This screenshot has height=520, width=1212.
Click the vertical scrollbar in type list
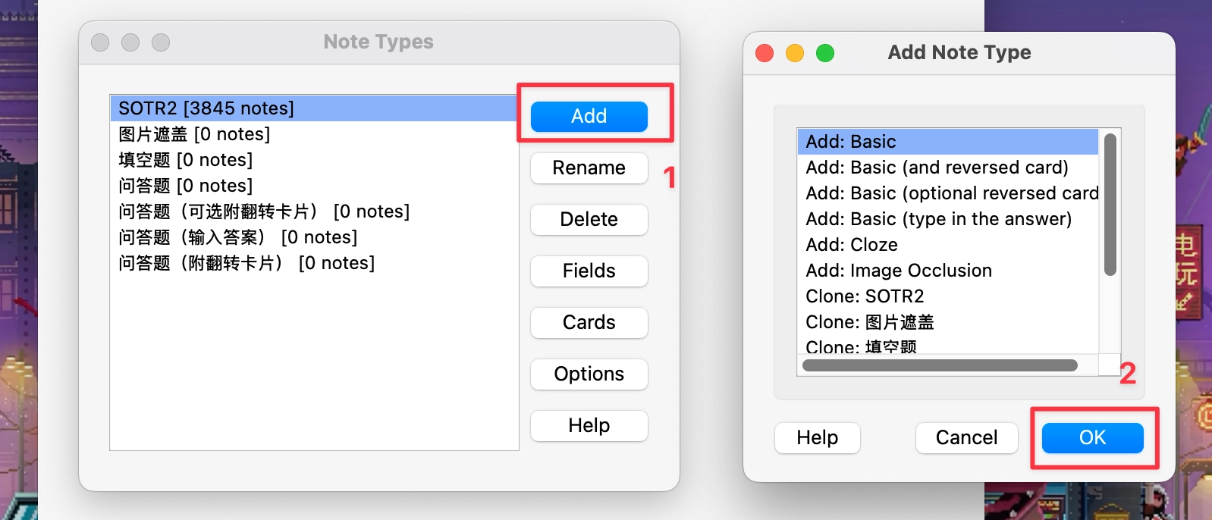pos(1110,205)
